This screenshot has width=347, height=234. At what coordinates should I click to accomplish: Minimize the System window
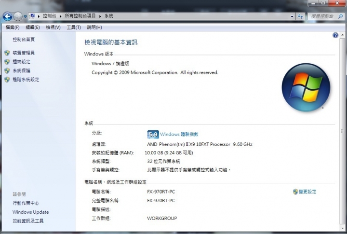point(313,3)
